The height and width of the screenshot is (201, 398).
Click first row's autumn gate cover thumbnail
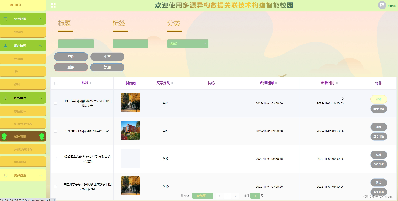[x=130, y=103]
